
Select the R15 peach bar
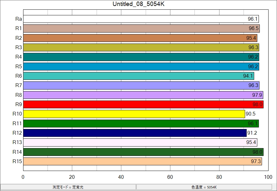click(143, 161)
